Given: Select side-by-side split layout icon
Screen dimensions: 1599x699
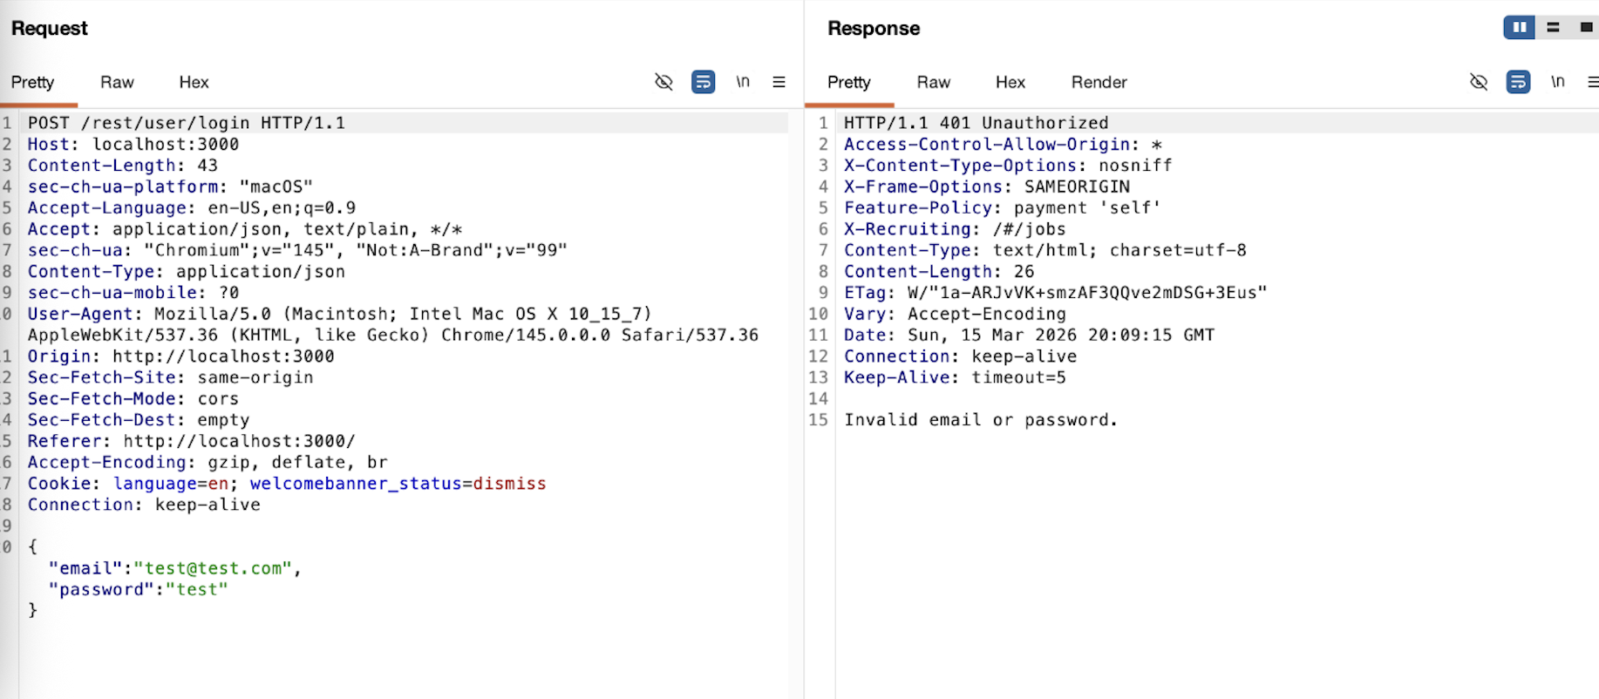Looking at the screenshot, I should pos(1520,28).
